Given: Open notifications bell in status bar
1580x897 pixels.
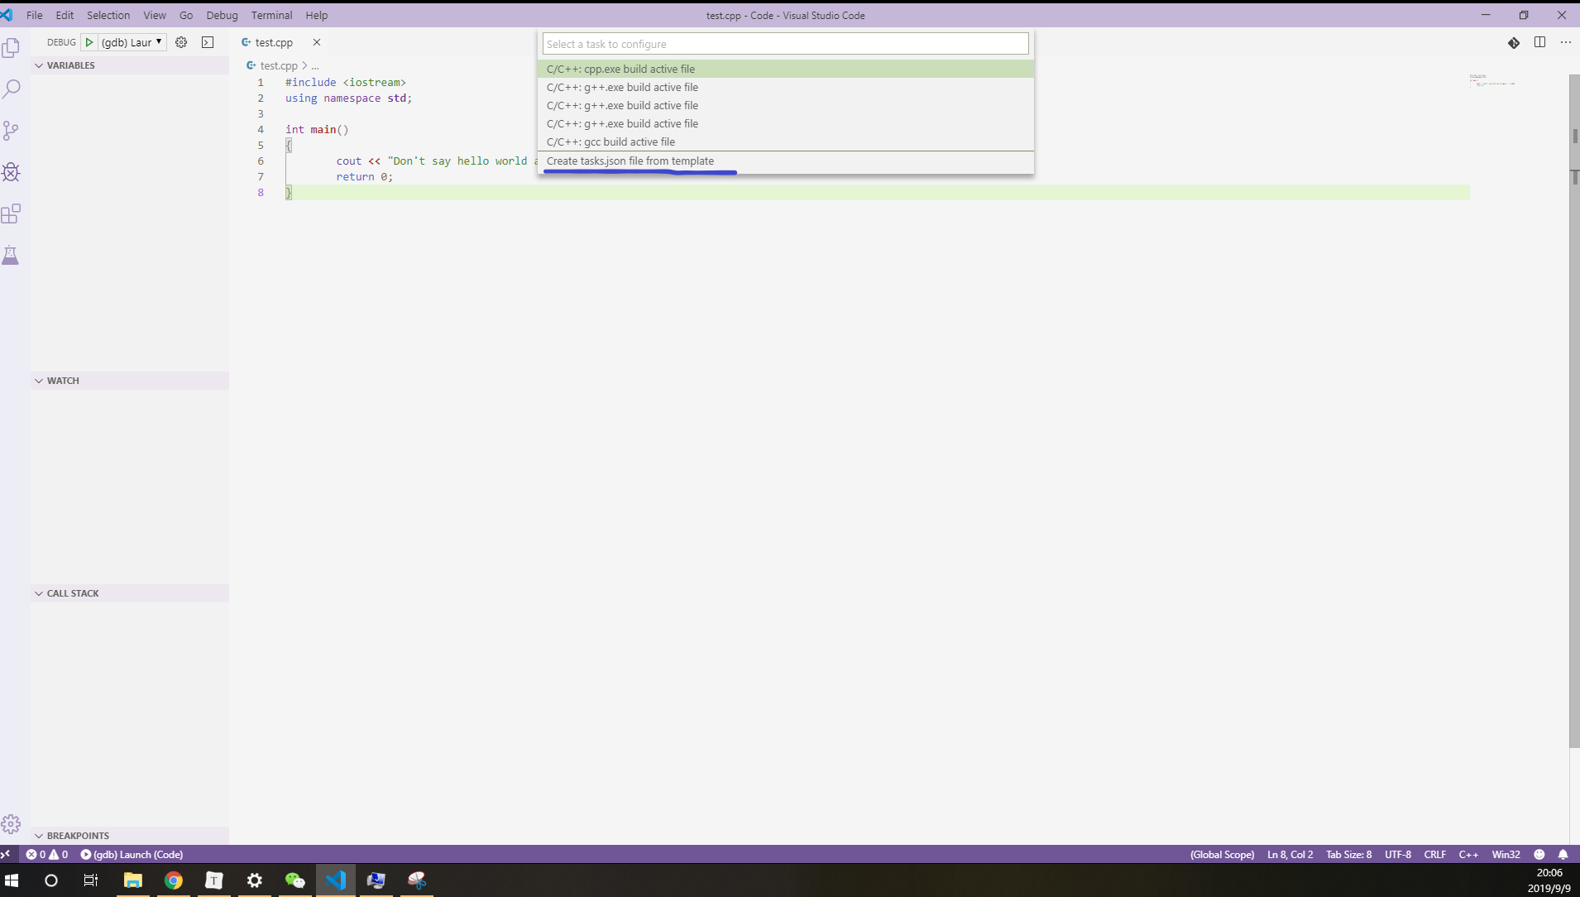Looking at the screenshot, I should 1563,854.
